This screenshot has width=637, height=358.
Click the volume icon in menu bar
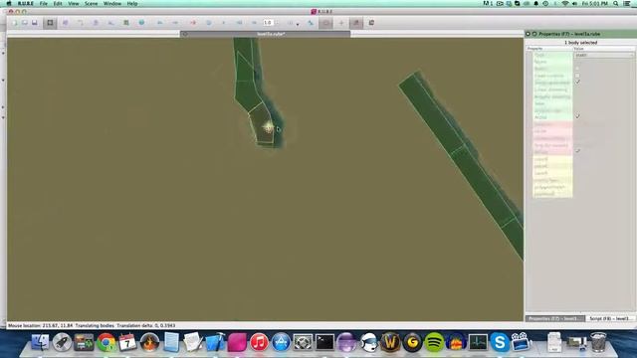(574, 3)
